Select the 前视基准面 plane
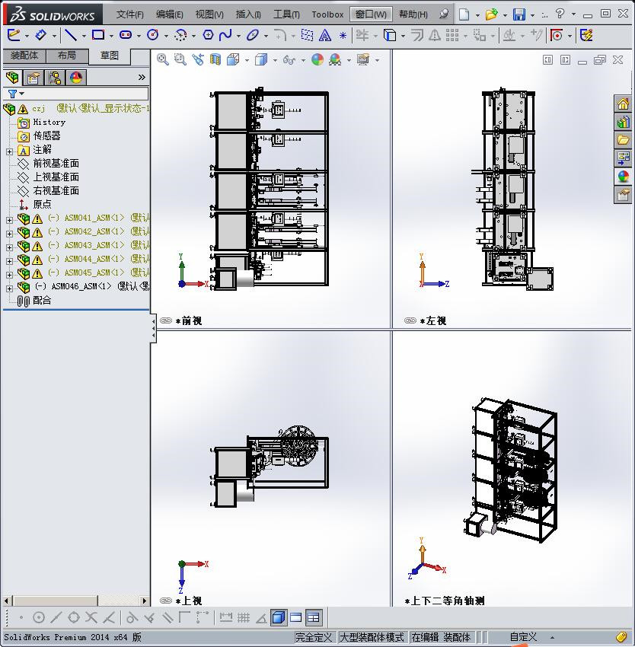Viewport: 635px width, 647px height. [x=48, y=164]
